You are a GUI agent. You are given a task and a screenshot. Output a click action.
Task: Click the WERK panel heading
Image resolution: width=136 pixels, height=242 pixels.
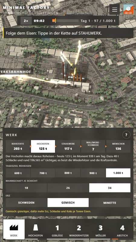[11, 135]
